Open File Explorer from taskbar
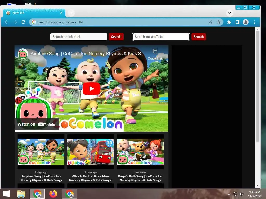The height and width of the screenshot is (199, 266). 21,194
